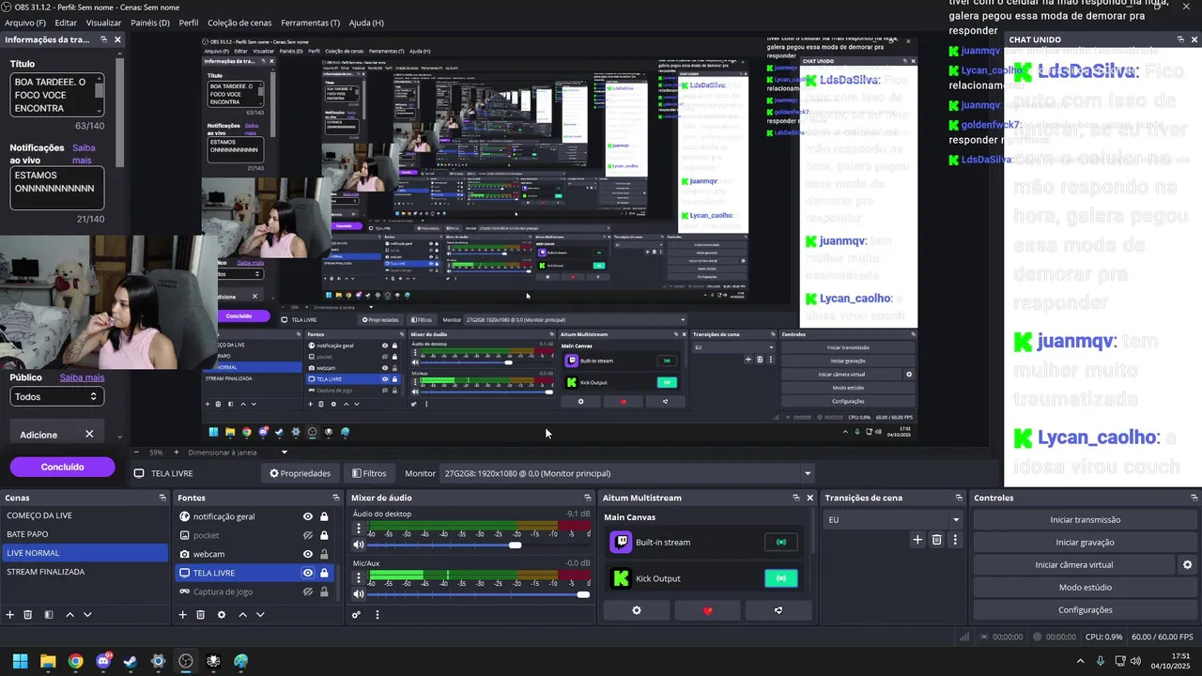Toggle Built-in stream output button
Screen dimensions: 1202x676
pos(780,542)
